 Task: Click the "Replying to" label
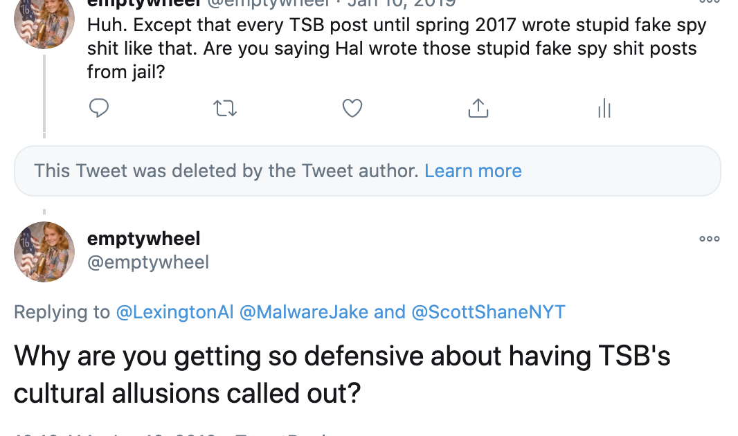point(62,312)
